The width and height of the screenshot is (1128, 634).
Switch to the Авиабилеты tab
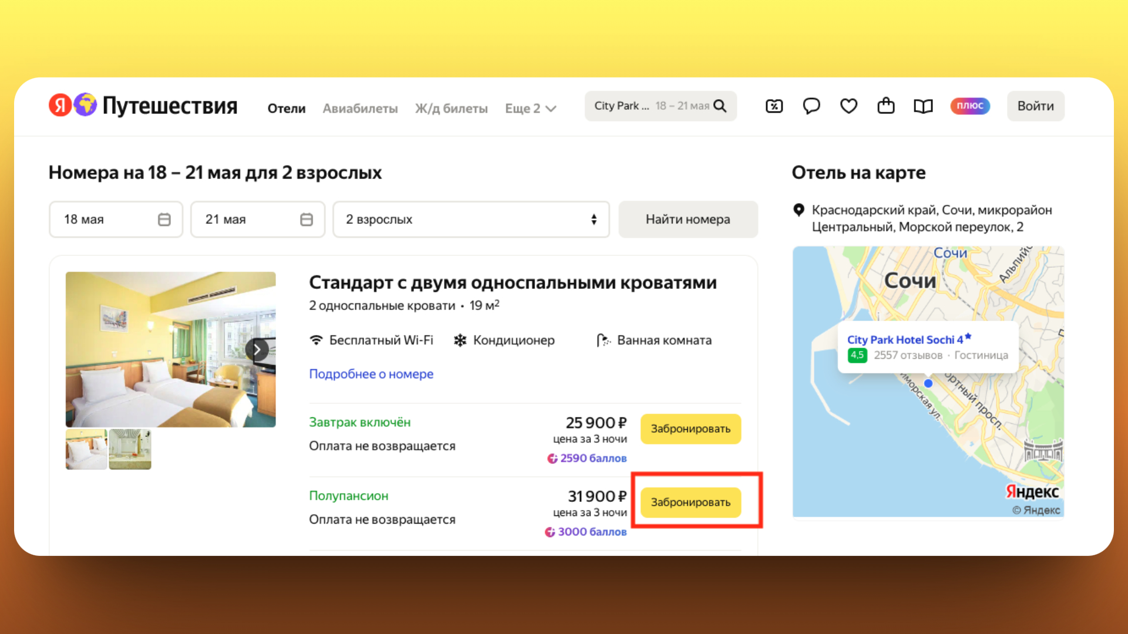(360, 108)
